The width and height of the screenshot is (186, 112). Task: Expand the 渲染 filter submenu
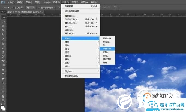pyautogui.click(x=81, y=59)
